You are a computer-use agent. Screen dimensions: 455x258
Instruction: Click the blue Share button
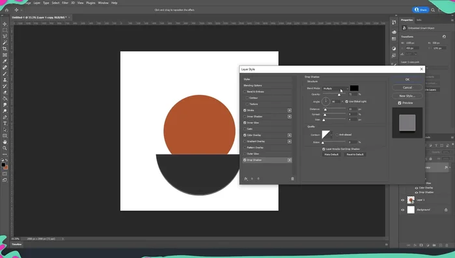(x=421, y=10)
